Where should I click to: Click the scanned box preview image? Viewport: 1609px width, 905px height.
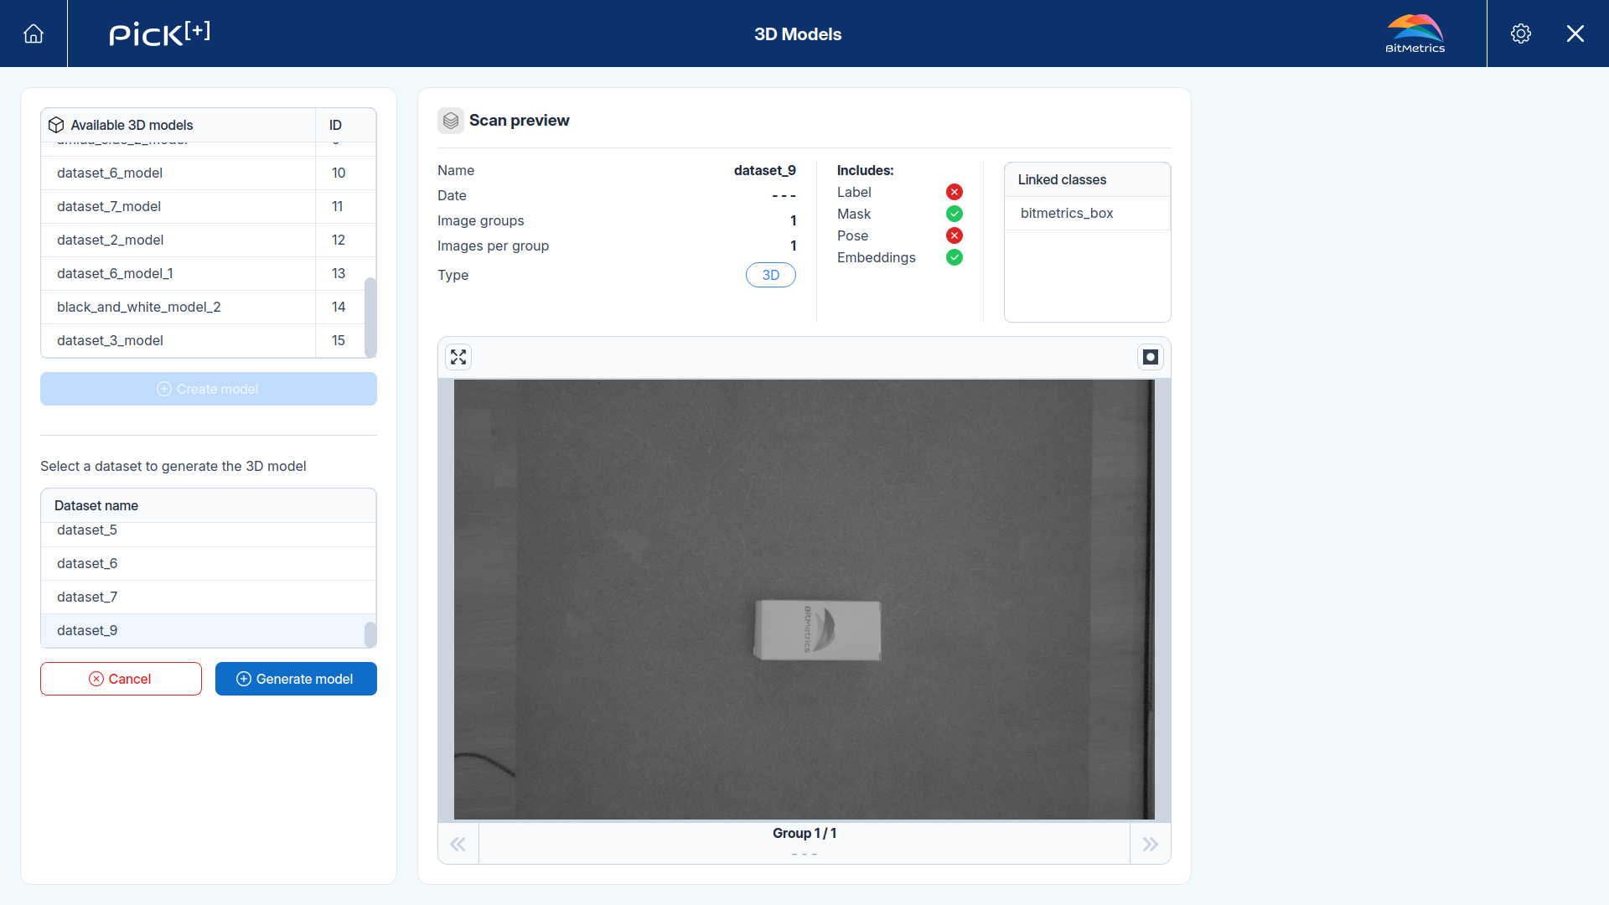(804, 600)
